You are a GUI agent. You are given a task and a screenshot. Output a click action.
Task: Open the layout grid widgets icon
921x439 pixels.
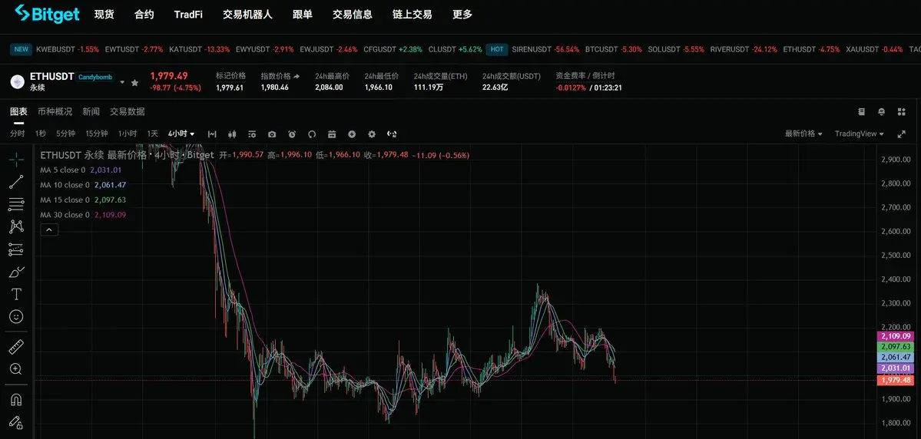click(x=902, y=111)
